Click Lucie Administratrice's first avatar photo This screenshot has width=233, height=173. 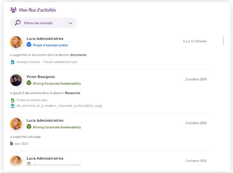tap(16, 42)
